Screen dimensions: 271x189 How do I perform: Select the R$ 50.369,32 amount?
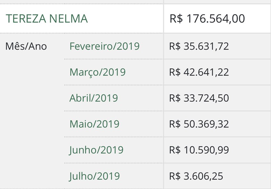[x=199, y=124]
